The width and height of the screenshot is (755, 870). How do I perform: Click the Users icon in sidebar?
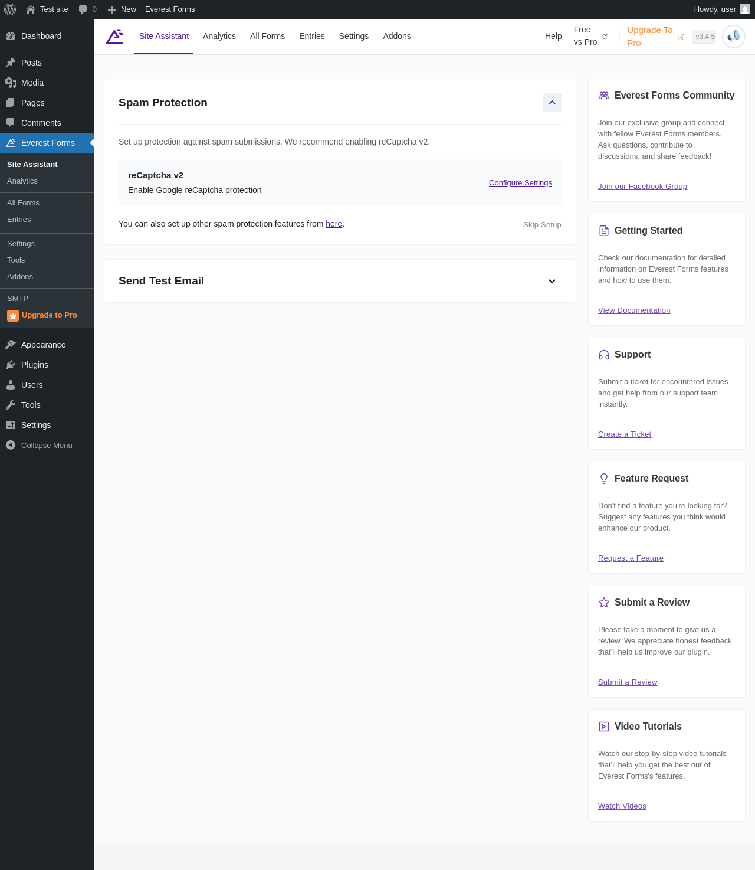(11, 385)
